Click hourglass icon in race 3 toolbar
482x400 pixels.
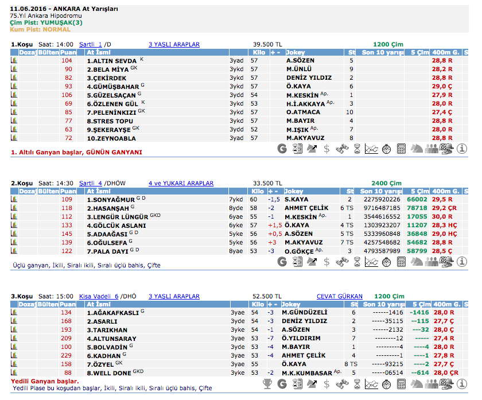pos(357,383)
